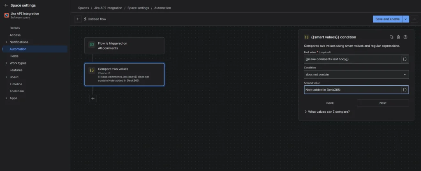
Task: Click braces icon in condition panel header
Action: click(307, 37)
